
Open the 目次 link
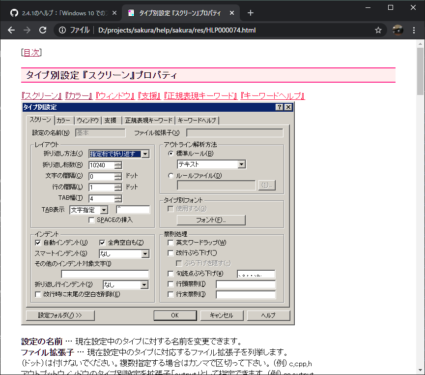coord(31,52)
